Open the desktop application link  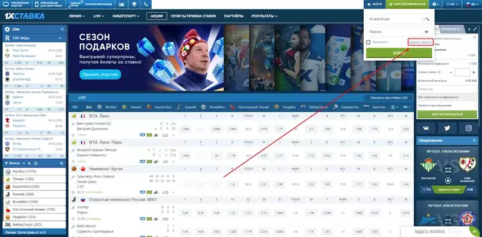(x=16, y=4)
